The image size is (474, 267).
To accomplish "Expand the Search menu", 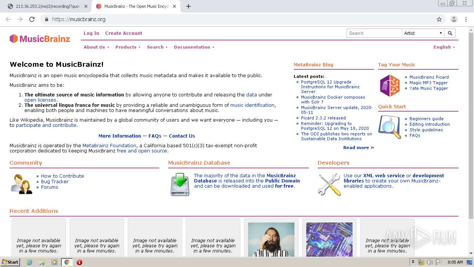I will [x=157, y=47].
